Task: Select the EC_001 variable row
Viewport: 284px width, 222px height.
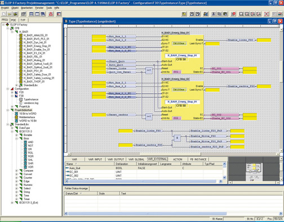Action: click(x=144, y=172)
